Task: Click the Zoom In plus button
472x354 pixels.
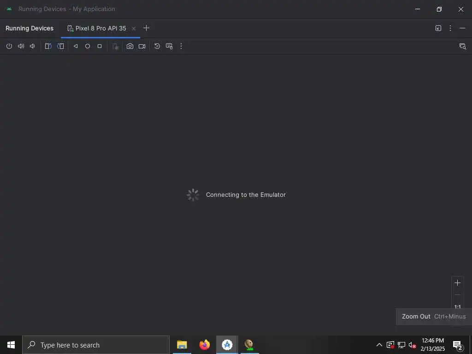Action: [x=458, y=283]
